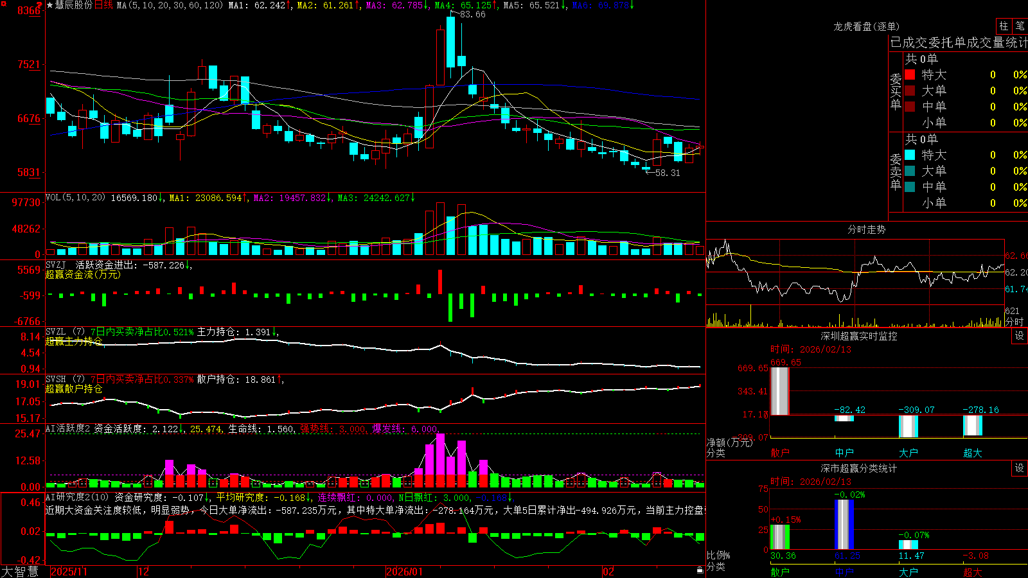Click the -309.07 大户 bar in real-time monitor
Viewport: 1028px width, 578px height.
[x=908, y=426]
